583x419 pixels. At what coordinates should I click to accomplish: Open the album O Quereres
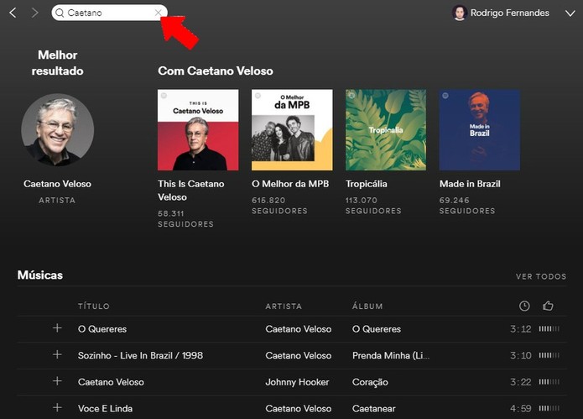(377, 329)
